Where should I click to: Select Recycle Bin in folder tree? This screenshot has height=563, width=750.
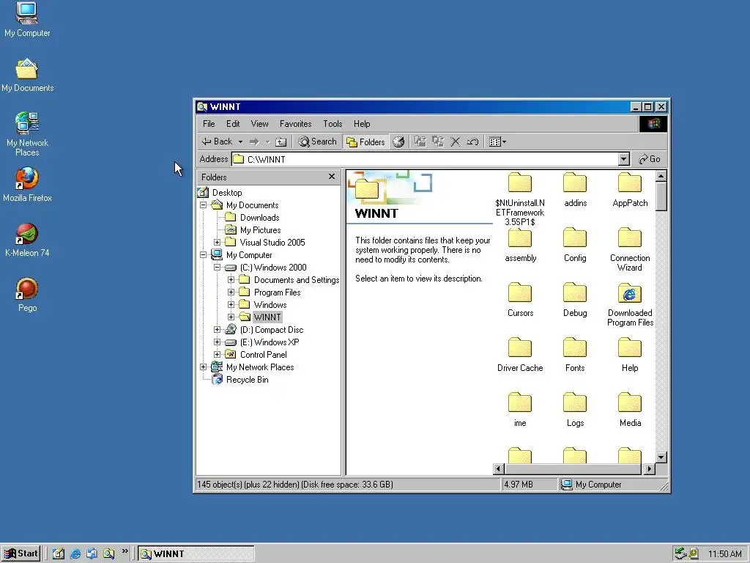click(x=247, y=379)
